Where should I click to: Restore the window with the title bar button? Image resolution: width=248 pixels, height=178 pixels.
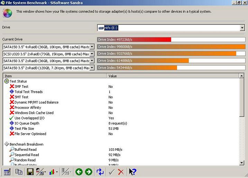click(239, 3)
